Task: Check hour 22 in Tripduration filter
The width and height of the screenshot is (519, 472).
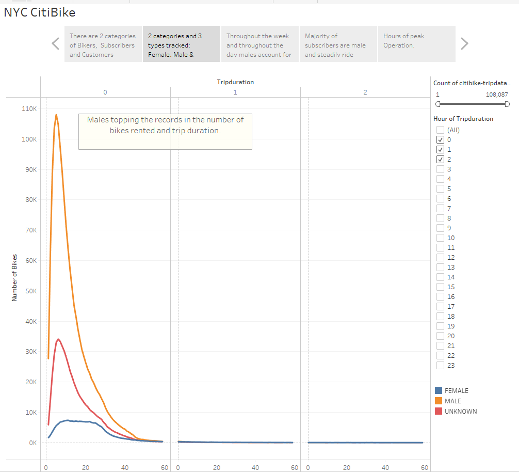Action: point(440,356)
